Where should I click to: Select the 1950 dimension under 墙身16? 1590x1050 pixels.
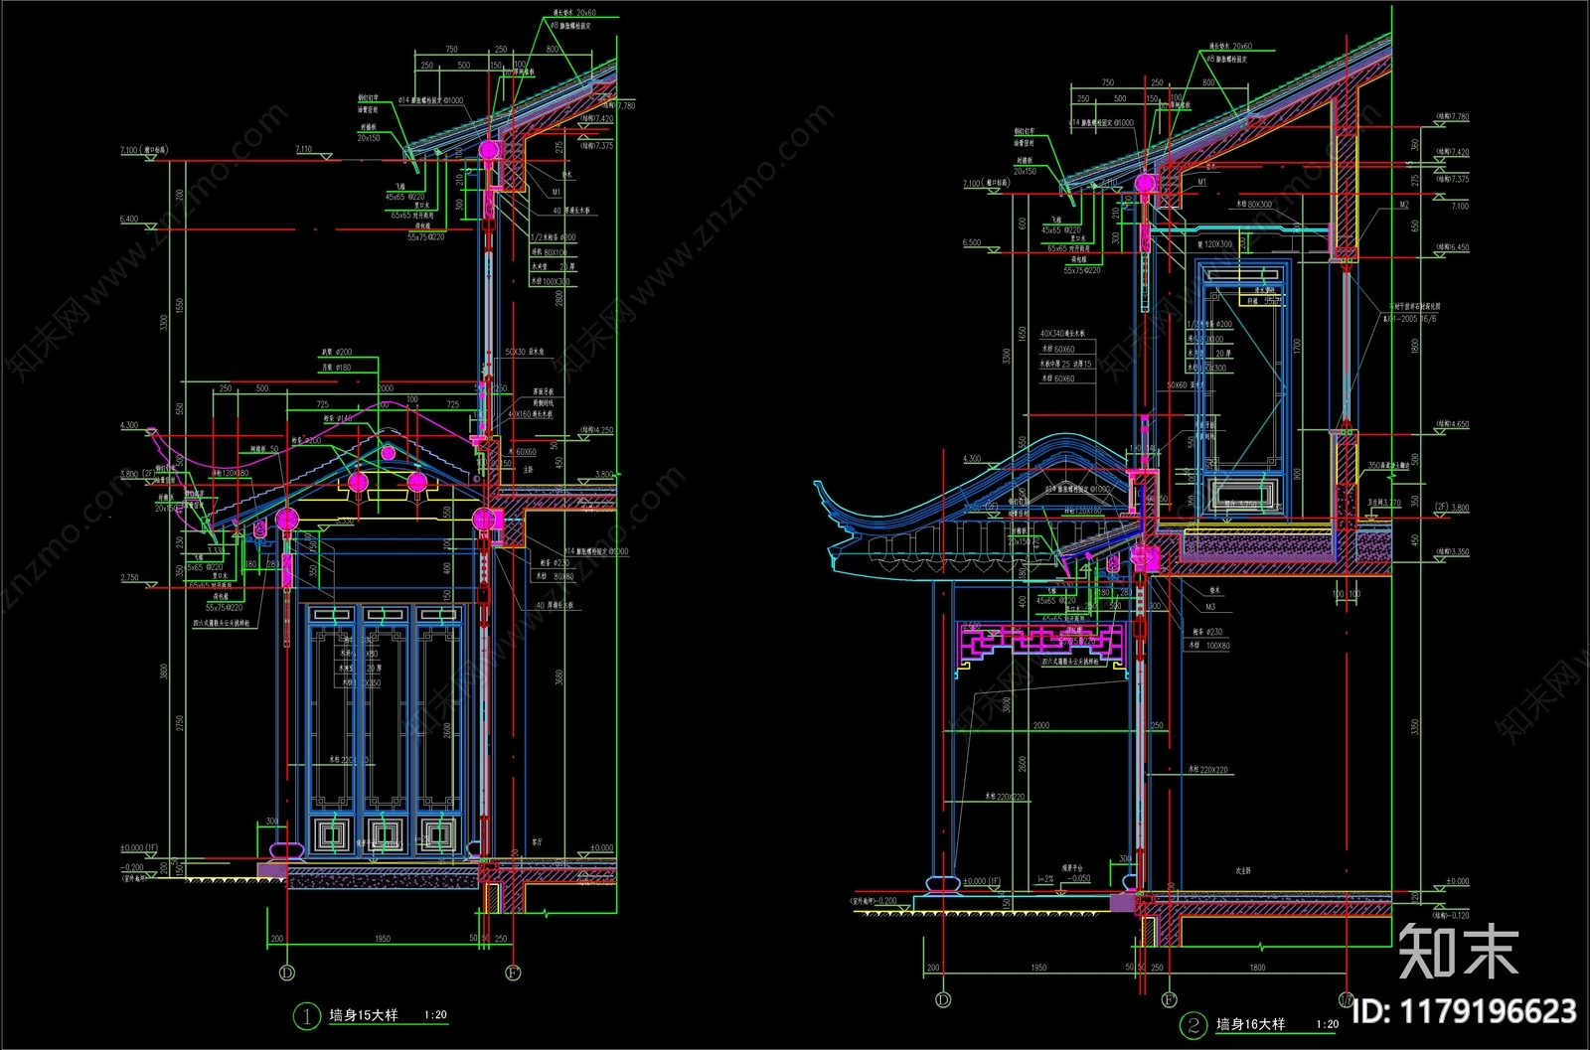coord(1038,967)
